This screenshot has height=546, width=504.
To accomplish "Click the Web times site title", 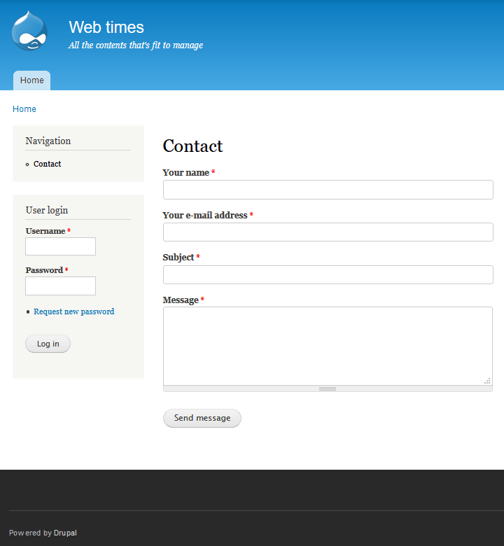I will click(106, 27).
